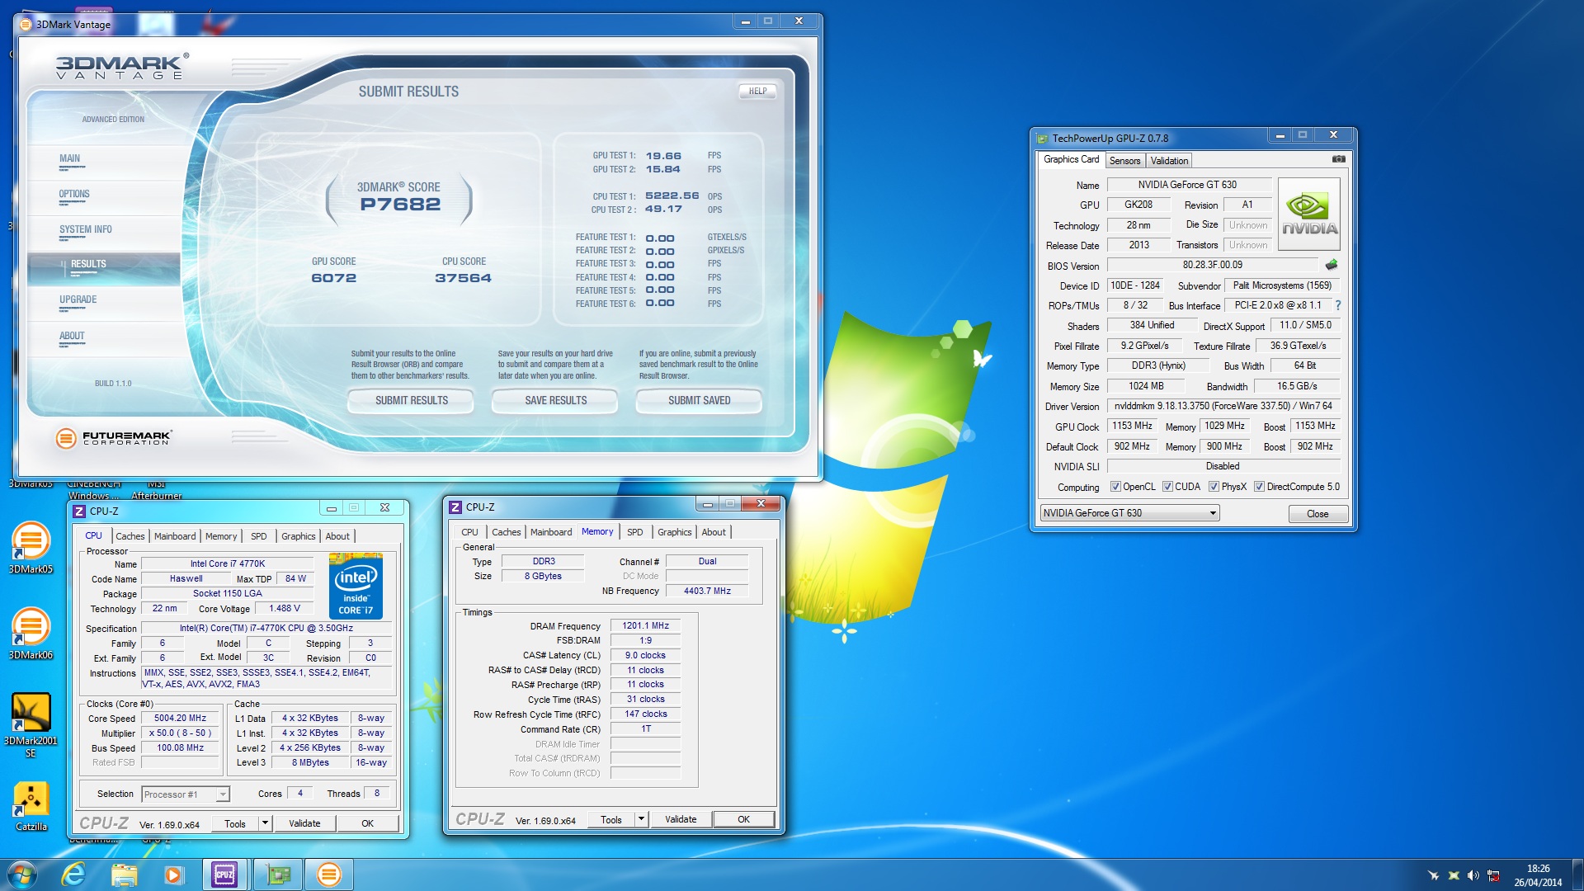Click 3DMark Vantage title bar icon
Image resolution: width=1584 pixels, height=891 pixels.
pyautogui.click(x=26, y=24)
